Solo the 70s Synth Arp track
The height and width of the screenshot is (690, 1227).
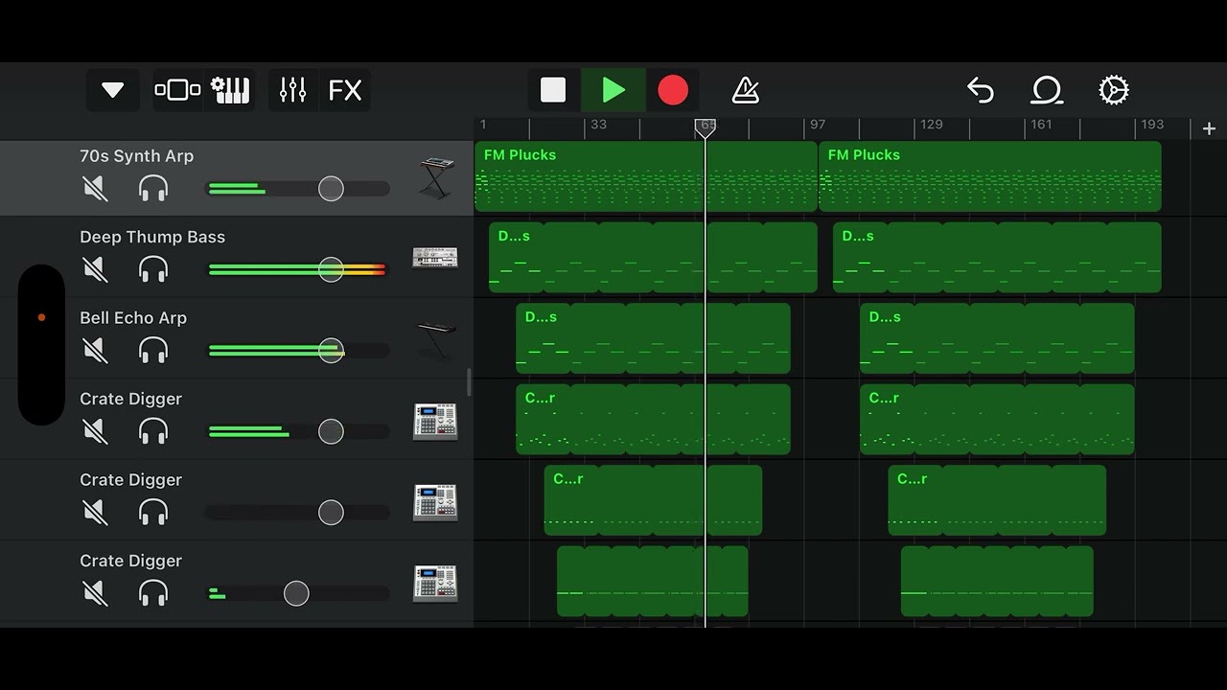point(153,189)
